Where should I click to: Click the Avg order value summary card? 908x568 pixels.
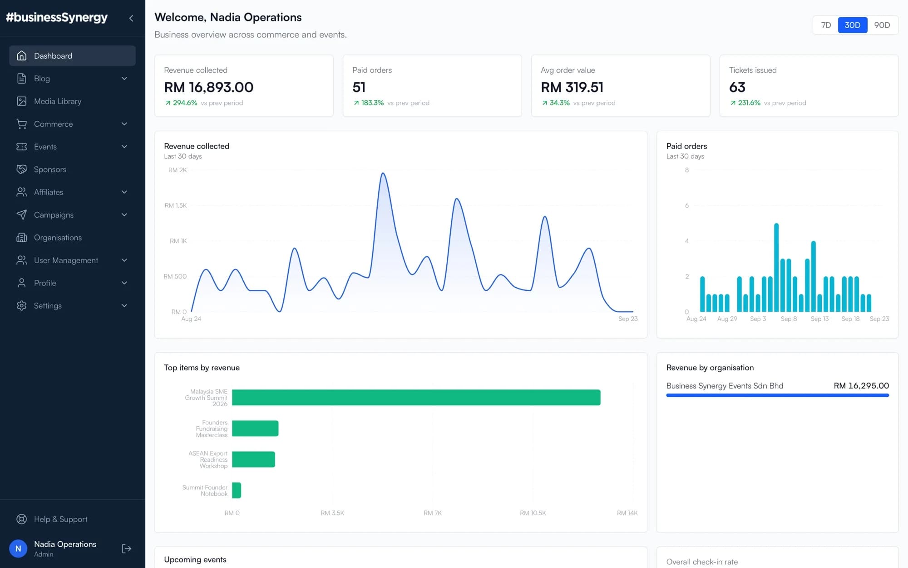pos(621,86)
